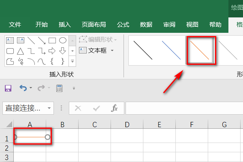Save the workbook with floppy icon

8,88
